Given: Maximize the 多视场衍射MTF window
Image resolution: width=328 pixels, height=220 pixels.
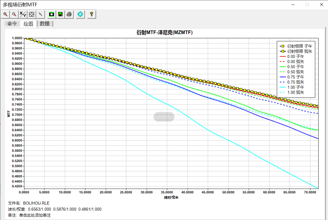Looking at the screenshot, I should click(x=307, y=4).
